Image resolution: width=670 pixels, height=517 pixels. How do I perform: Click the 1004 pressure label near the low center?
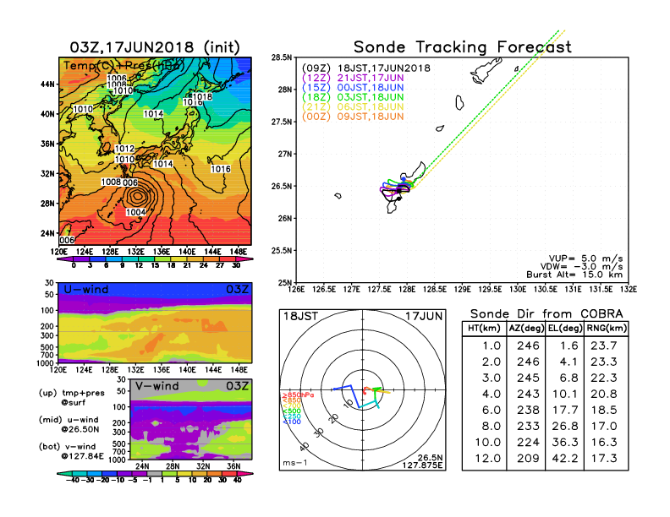pyautogui.click(x=135, y=212)
